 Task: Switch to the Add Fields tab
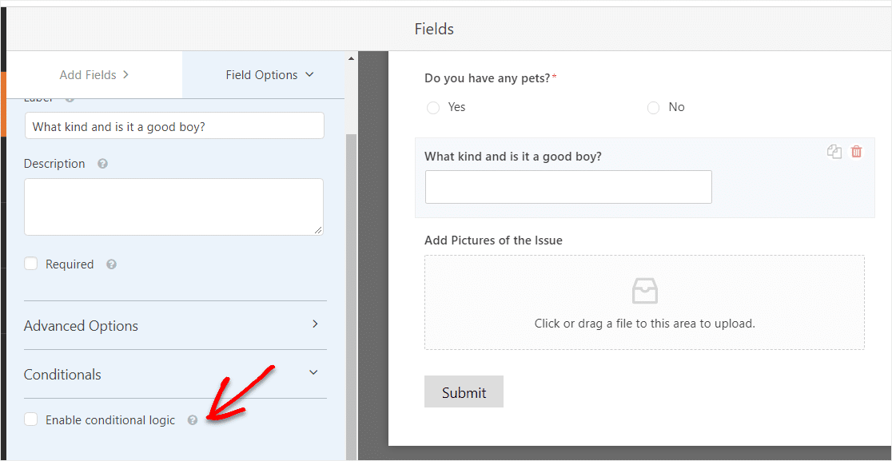[x=94, y=75]
